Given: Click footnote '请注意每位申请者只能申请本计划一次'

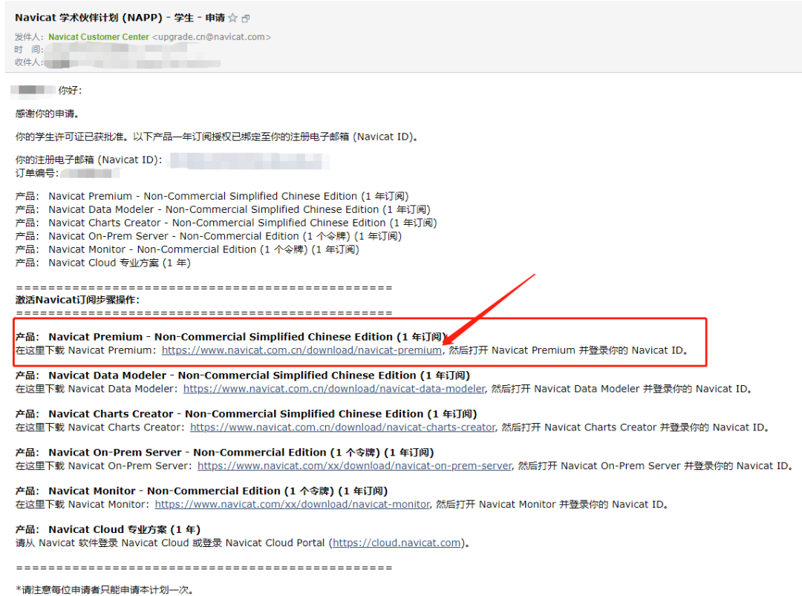Looking at the screenshot, I should click(x=105, y=590).
